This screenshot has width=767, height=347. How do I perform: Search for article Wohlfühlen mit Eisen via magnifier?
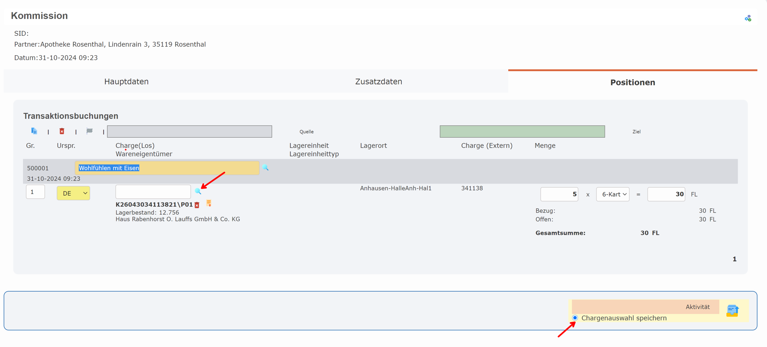click(x=266, y=168)
